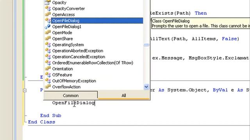Click the enum icon beside OverflowAction
250x140 pixels.
point(48,87)
